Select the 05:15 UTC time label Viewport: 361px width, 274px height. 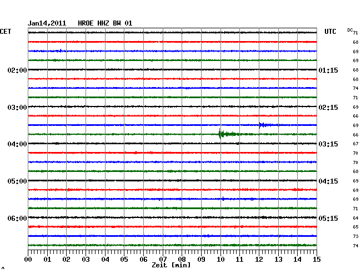pyautogui.click(x=328, y=218)
